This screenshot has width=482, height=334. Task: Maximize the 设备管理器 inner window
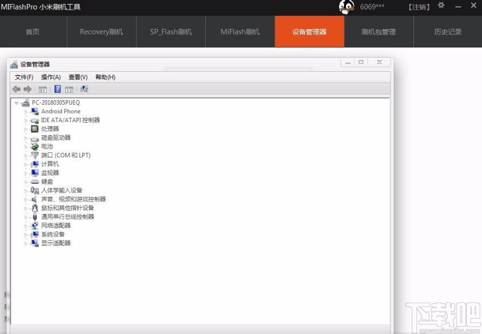click(x=361, y=62)
